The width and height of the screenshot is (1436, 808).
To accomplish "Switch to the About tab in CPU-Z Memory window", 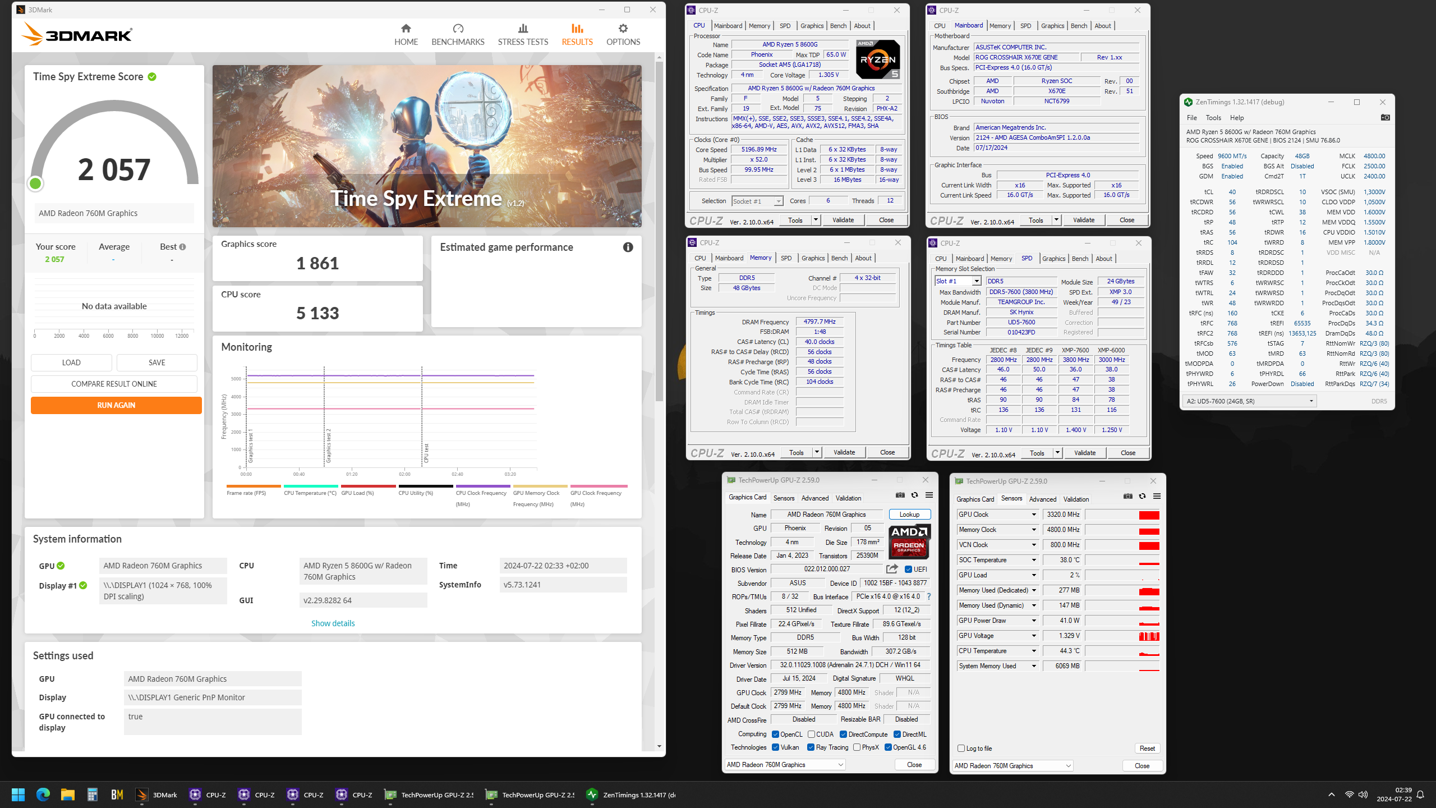I will click(x=863, y=258).
